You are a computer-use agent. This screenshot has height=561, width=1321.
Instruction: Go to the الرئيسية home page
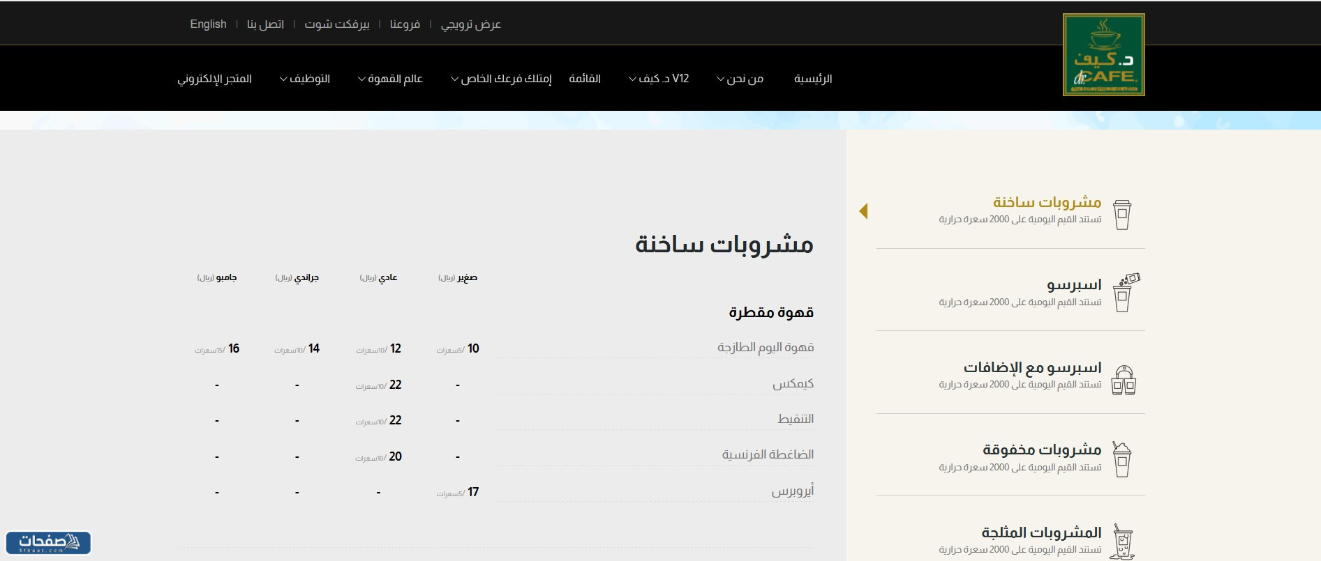coord(813,79)
